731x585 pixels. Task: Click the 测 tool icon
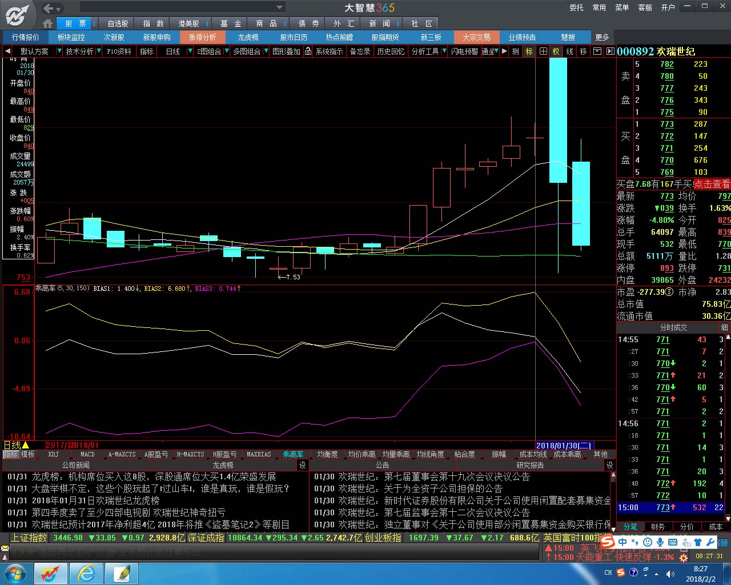pos(516,51)
